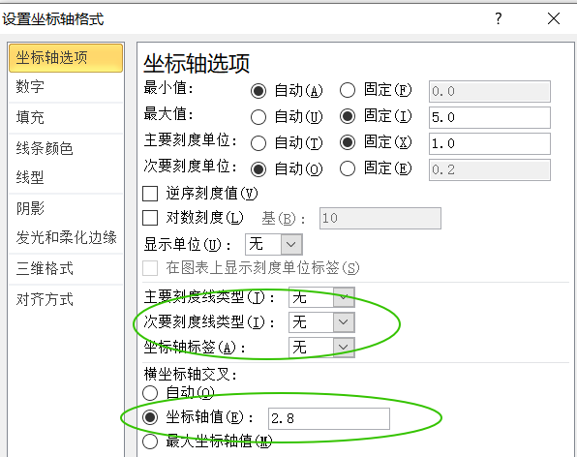Close the 设置坐标轴格式 dialog

[554, 18]
